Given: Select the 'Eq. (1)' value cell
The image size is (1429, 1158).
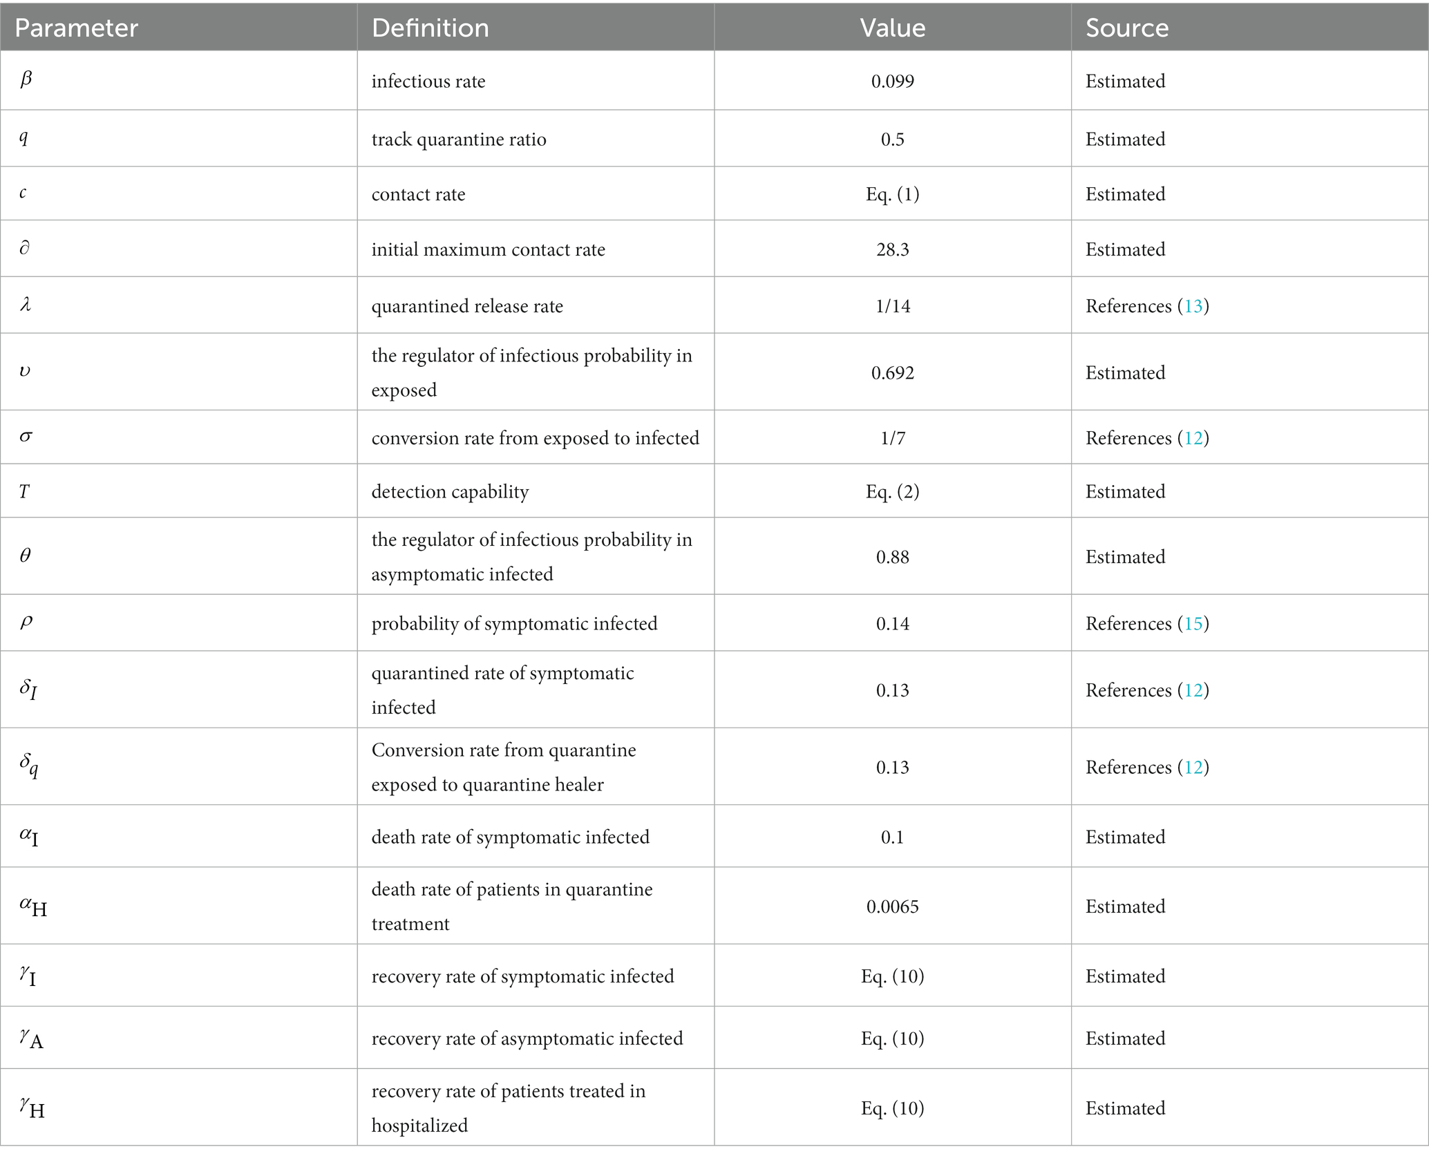Looking at the screenshot, I should click(x=893, y=194).
